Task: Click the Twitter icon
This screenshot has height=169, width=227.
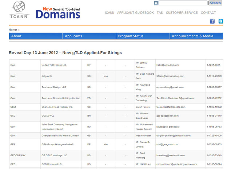Action: [x=220, y=21]
